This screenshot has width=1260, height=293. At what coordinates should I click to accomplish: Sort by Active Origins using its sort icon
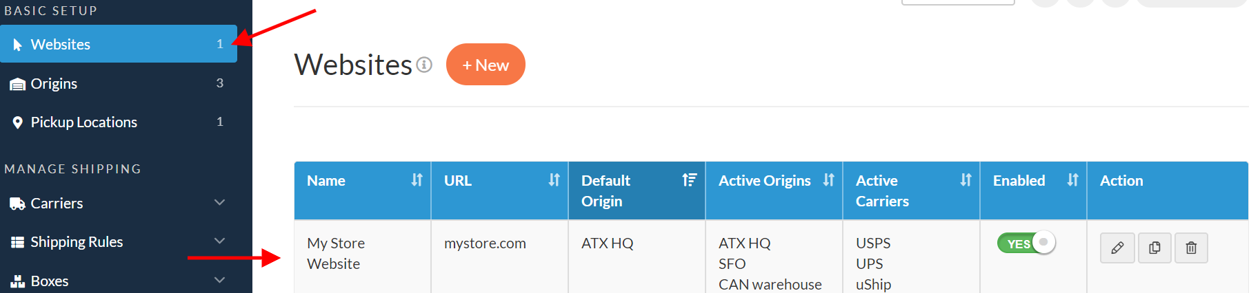click(828, 180)
